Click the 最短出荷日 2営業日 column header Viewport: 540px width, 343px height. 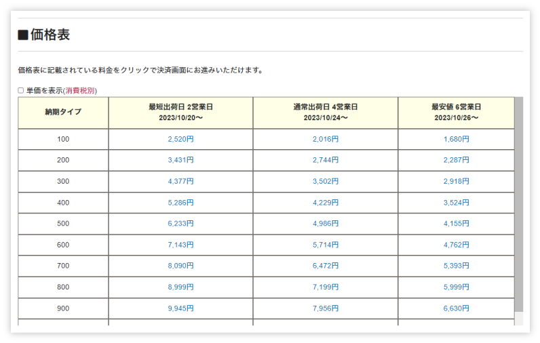click(x=181, y=113)
